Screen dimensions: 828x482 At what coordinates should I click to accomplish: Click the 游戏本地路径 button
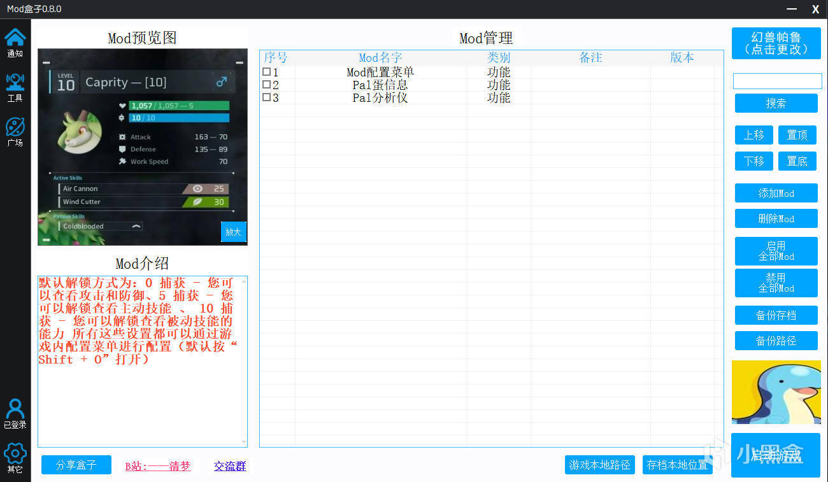pos(599,465)
